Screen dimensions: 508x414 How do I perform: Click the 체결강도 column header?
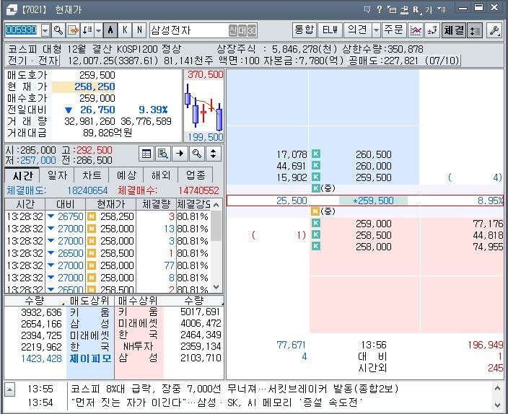pyautogui.click(x=193, y=204)
